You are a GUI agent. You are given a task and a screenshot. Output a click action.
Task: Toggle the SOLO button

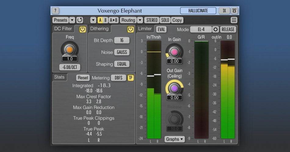(165, 20)
